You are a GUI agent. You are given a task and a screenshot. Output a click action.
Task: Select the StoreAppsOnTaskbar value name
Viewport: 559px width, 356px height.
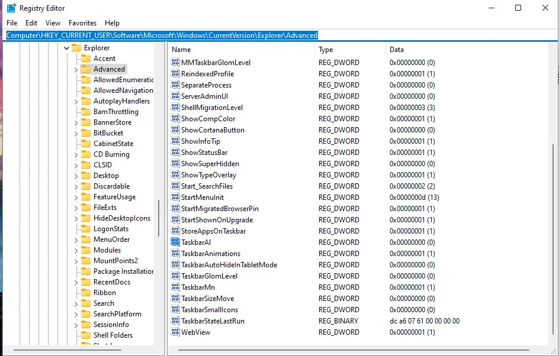pos(214,231)
